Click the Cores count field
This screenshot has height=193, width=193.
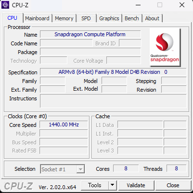tap(126, 168)
